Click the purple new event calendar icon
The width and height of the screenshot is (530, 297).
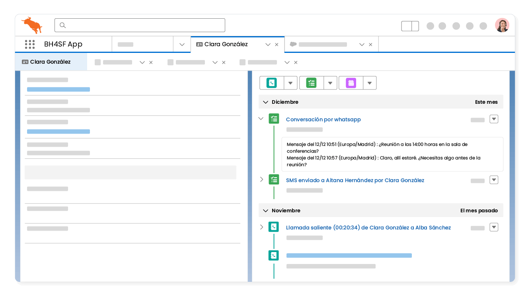(351, 83)
